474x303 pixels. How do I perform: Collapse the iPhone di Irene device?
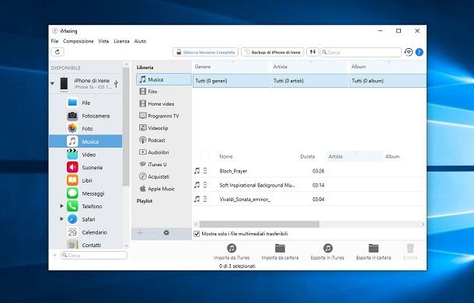point(53,83)
